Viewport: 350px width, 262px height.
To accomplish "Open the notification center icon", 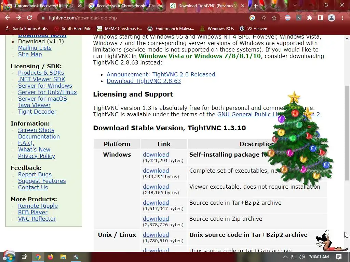I will pos(339,257).
